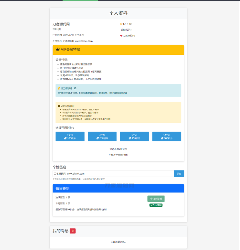Click the 保存 button to save signature
This screenshot has height=250, width=240.
pos(179,173)
